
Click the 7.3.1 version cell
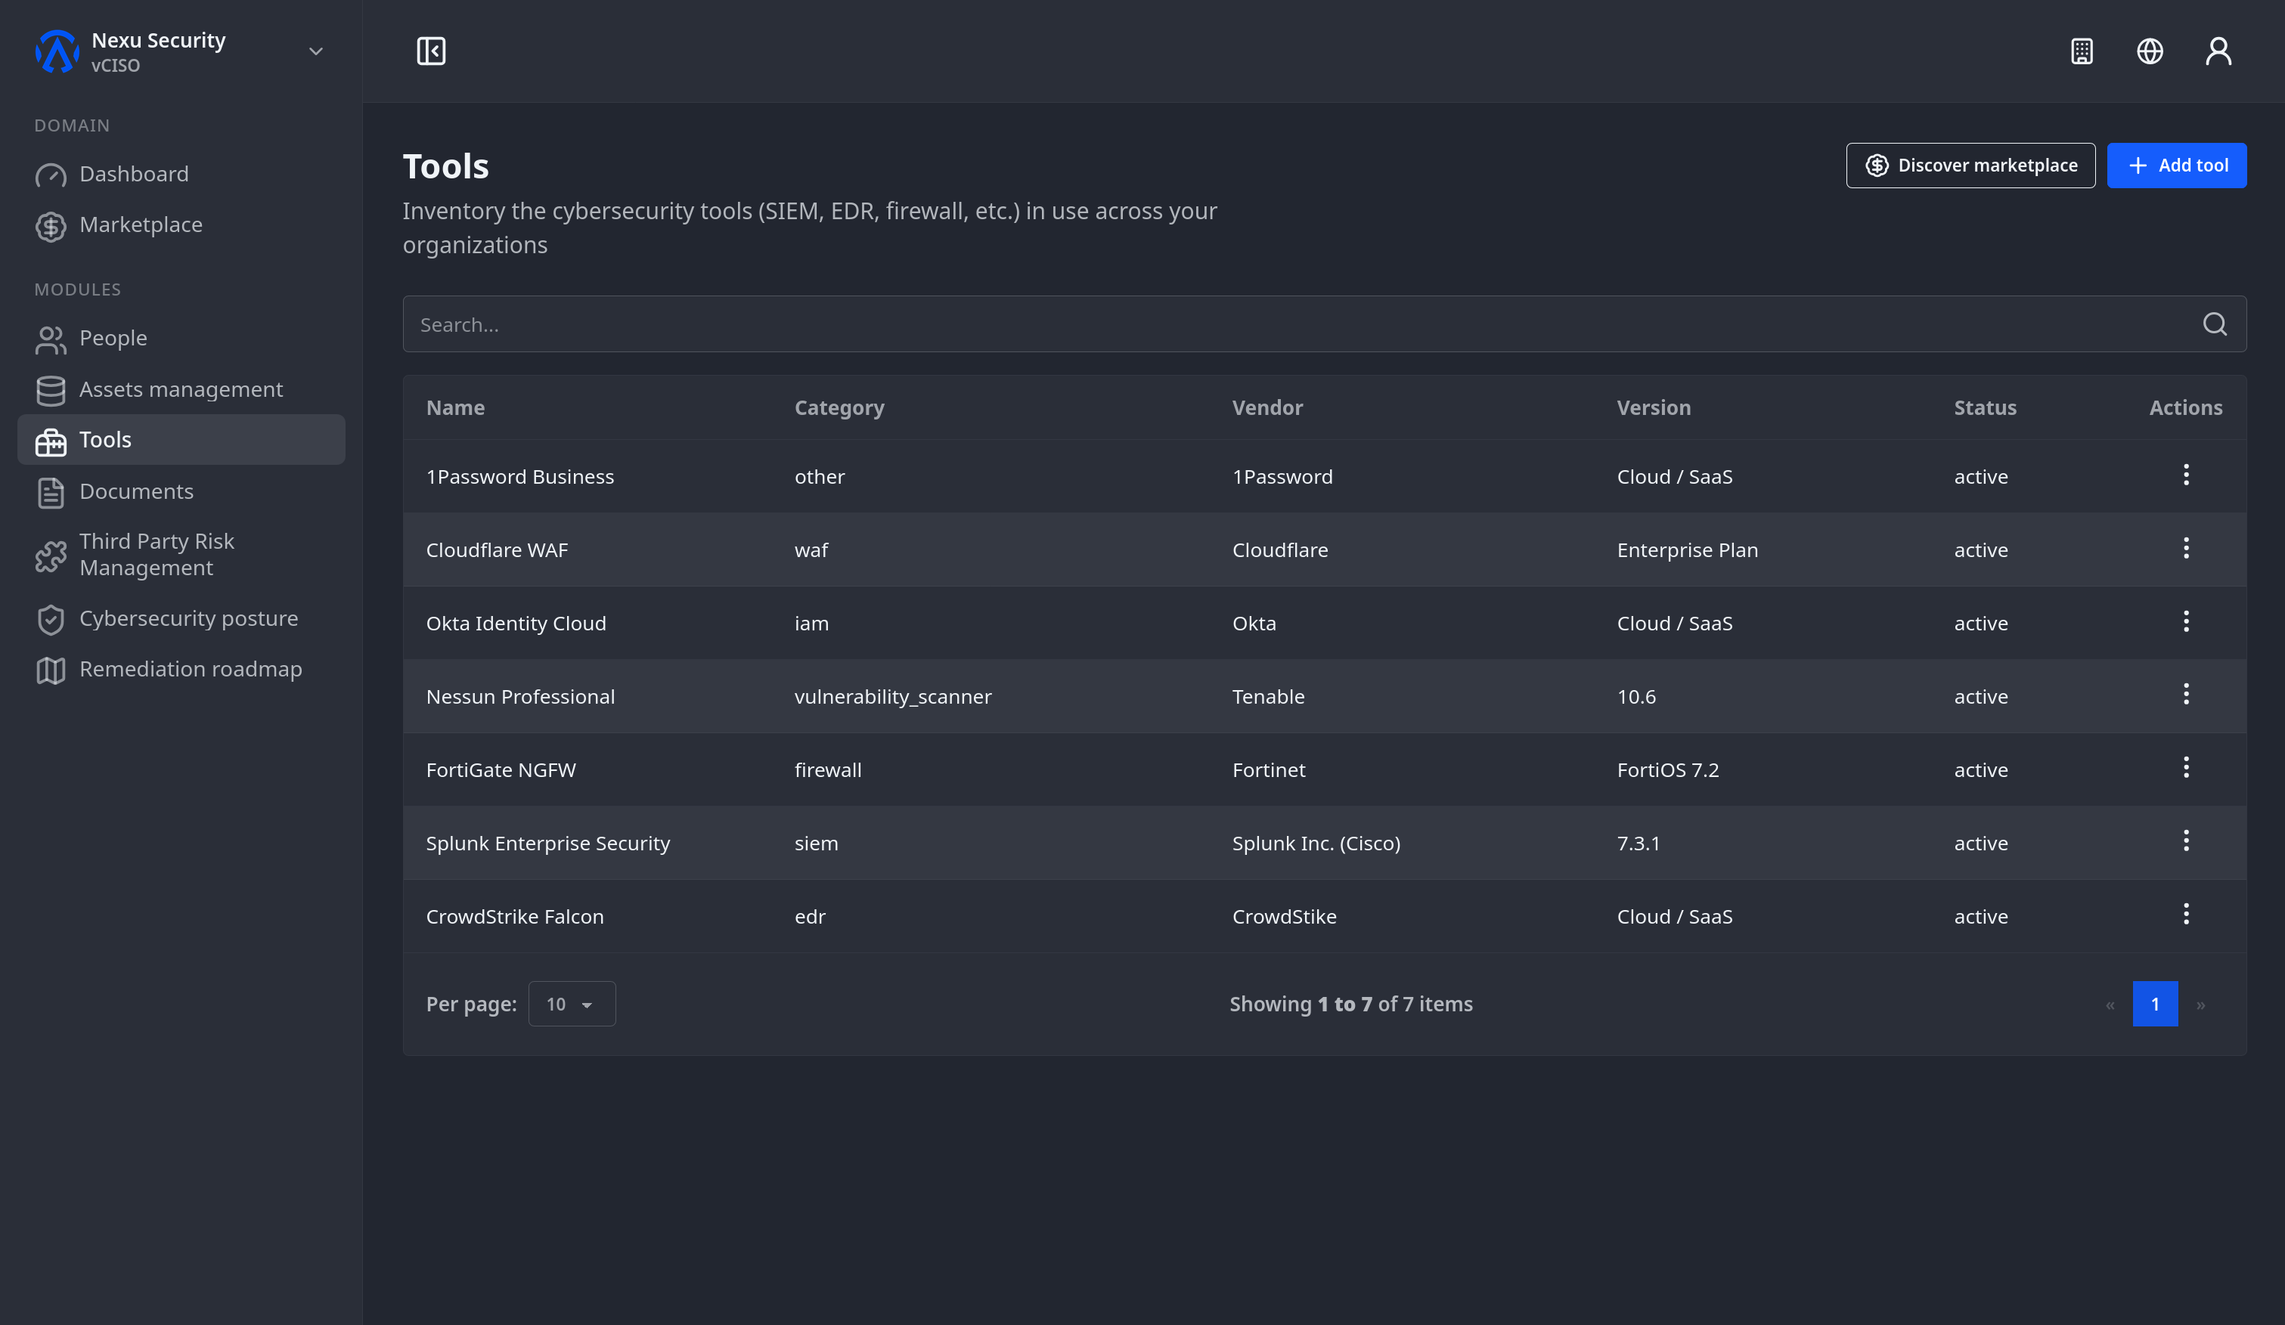[x=1639, y=844]
